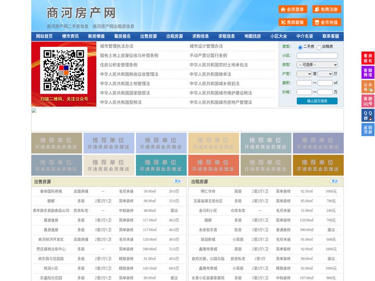This screenshot has width=375, height=281.
Task: Go to 求租信息 nav item
Action: [227, 36]
